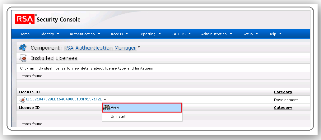The width and height of the screenshot is (321, 140).
Task: Open the Administration menu
Action: 217,34
